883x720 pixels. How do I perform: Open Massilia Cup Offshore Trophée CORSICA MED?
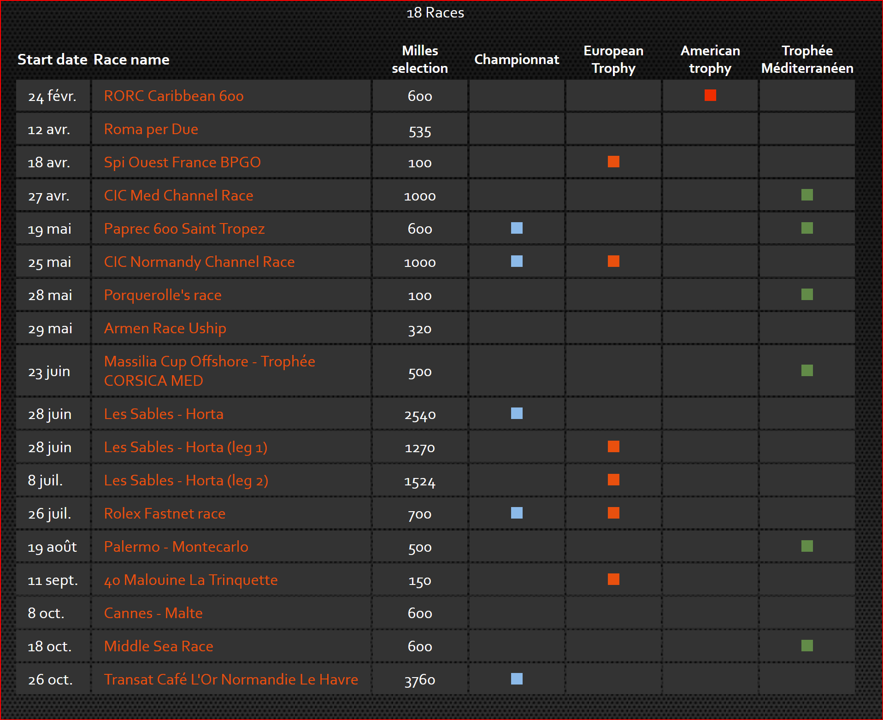click(x=209, y=371)
